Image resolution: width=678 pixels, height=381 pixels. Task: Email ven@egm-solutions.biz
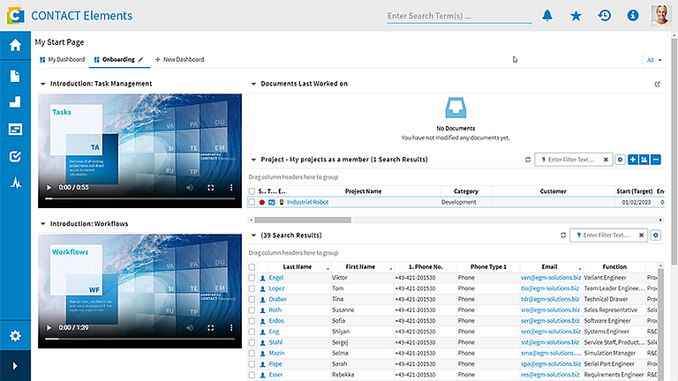551,278
